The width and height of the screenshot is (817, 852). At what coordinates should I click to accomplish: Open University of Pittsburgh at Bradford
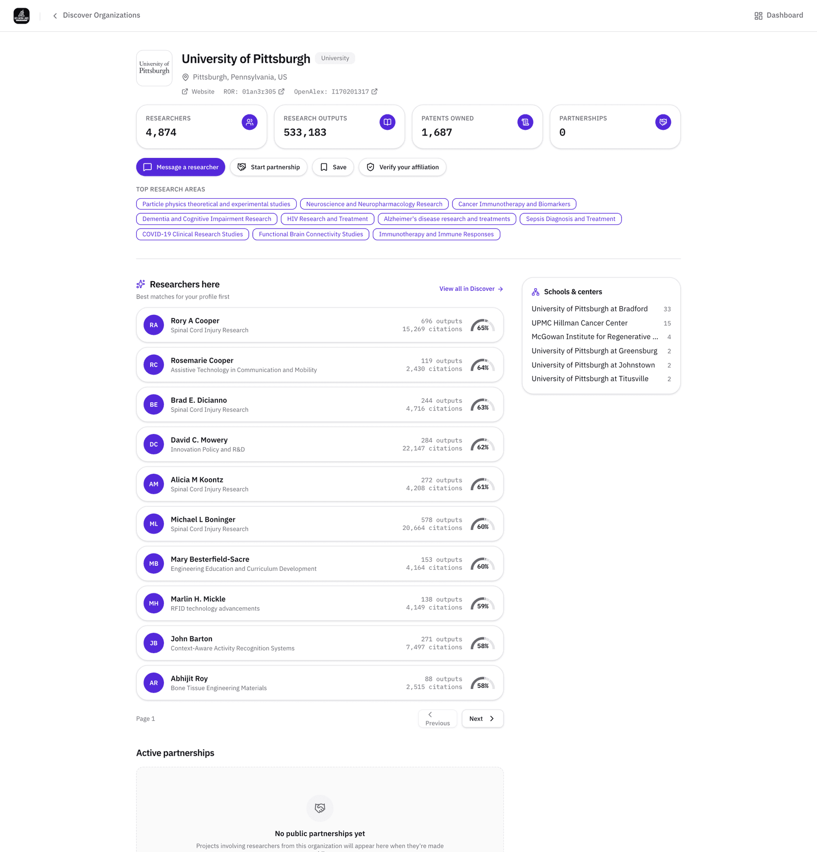[x=601, y=309]
